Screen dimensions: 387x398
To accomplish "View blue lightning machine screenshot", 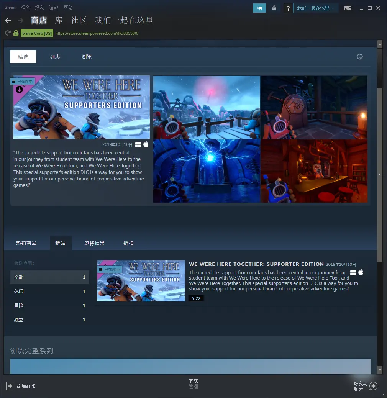I will click(207, 171).
